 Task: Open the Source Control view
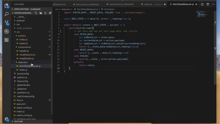pos(7,23)
